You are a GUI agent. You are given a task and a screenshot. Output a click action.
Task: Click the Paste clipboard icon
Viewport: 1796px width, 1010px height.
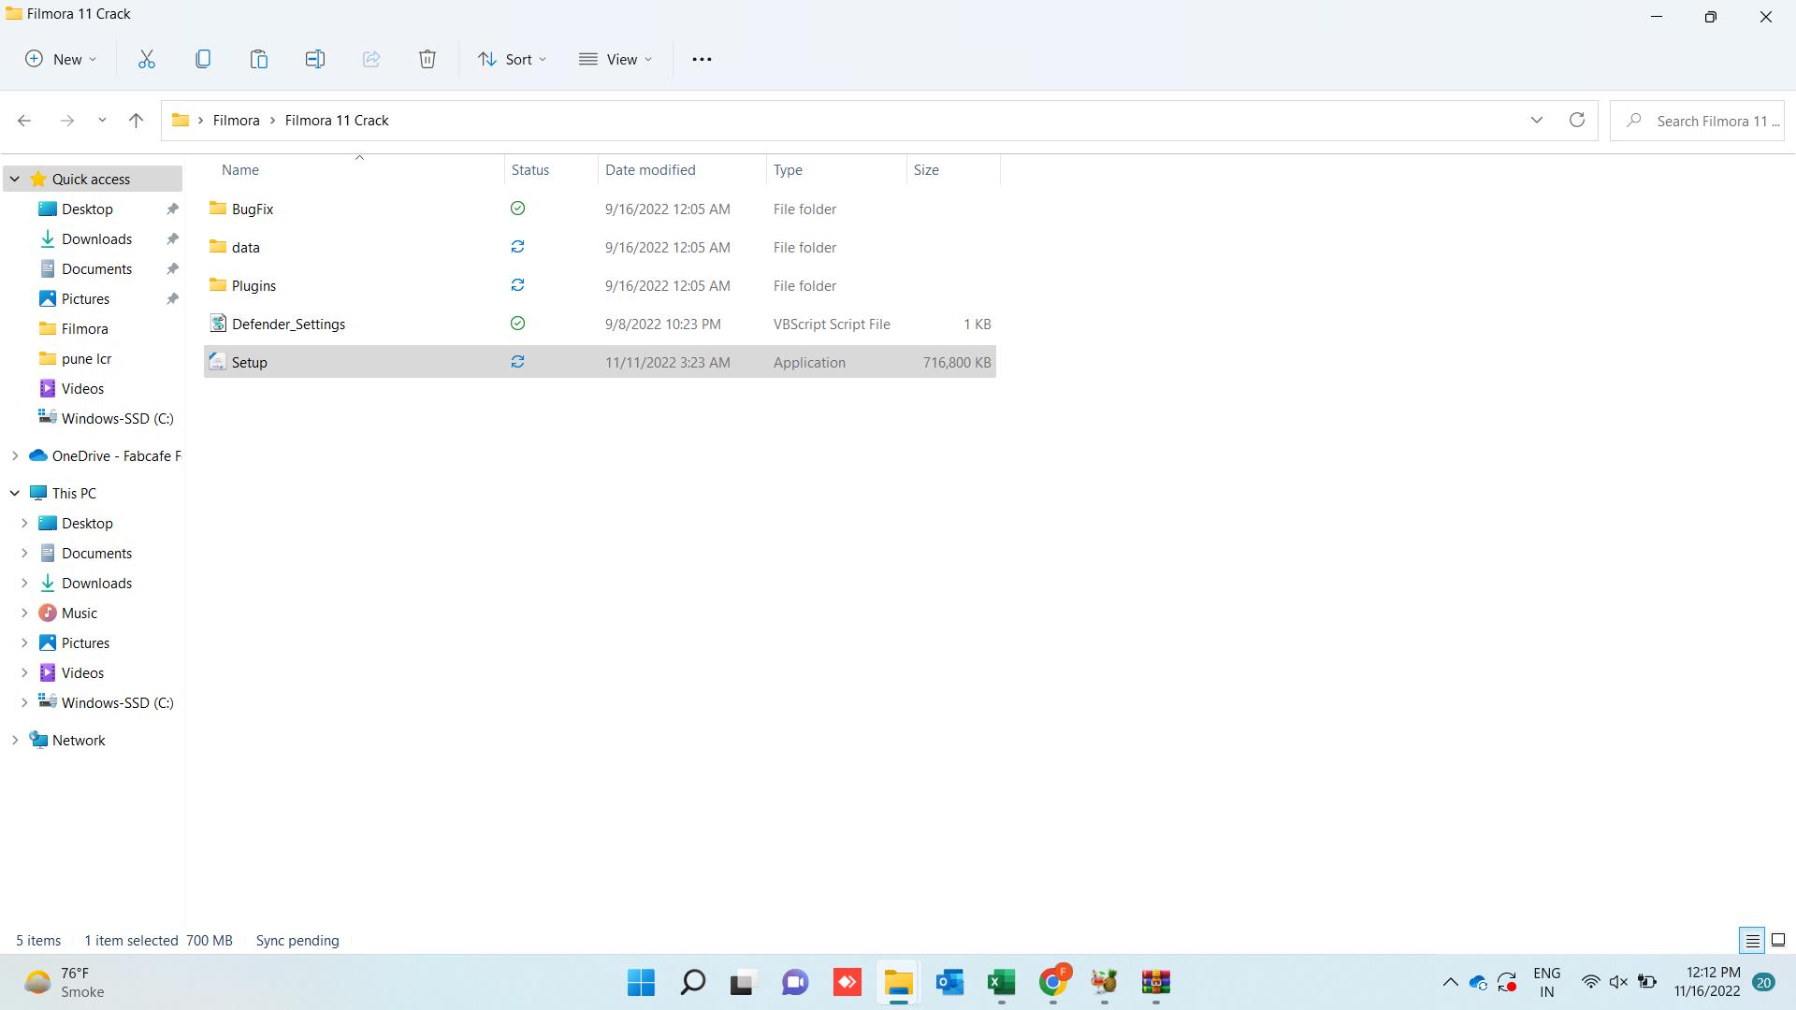click(x=259, y=59)
